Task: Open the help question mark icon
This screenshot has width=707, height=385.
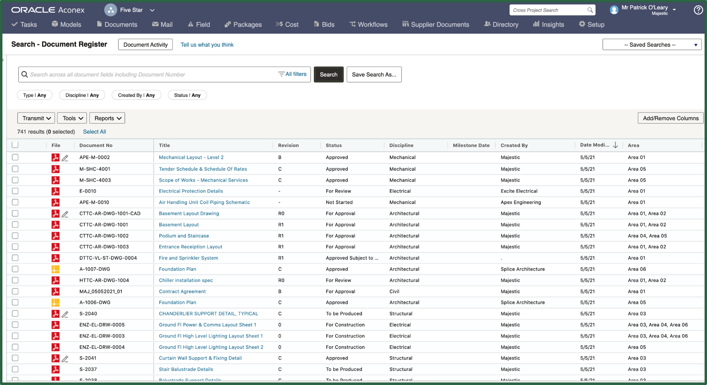Action: [x=698, y=10]
